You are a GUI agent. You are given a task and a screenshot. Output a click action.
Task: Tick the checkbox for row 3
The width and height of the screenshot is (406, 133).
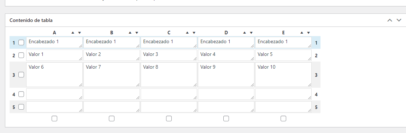pyautogui.click(x=21, y=75)
